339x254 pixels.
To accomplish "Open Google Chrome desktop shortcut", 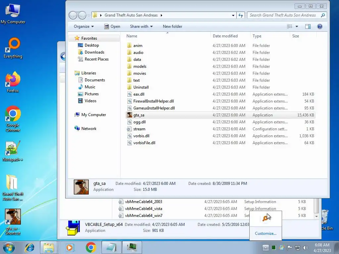I will (x=13, y=119).
